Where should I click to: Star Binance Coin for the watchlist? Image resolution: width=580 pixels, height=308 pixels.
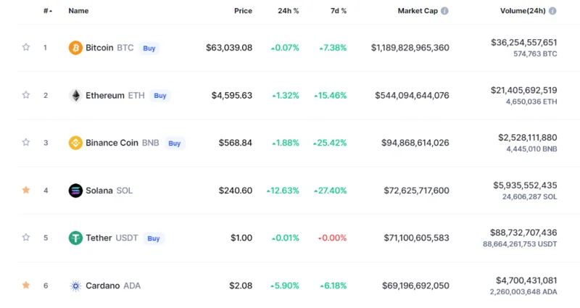click(x=26, y=142)
